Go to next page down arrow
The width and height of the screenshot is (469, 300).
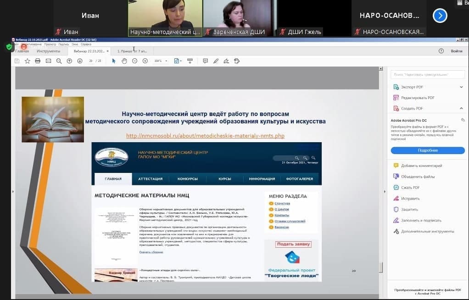point(80,61)
